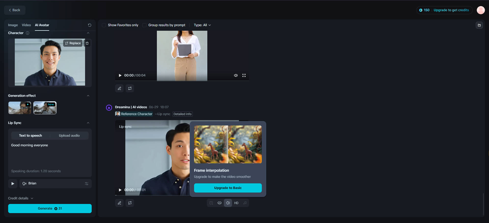Open voice adjustment sliders icon
The height and width of the screenshot is (223, 489).
tap(87, 184)
